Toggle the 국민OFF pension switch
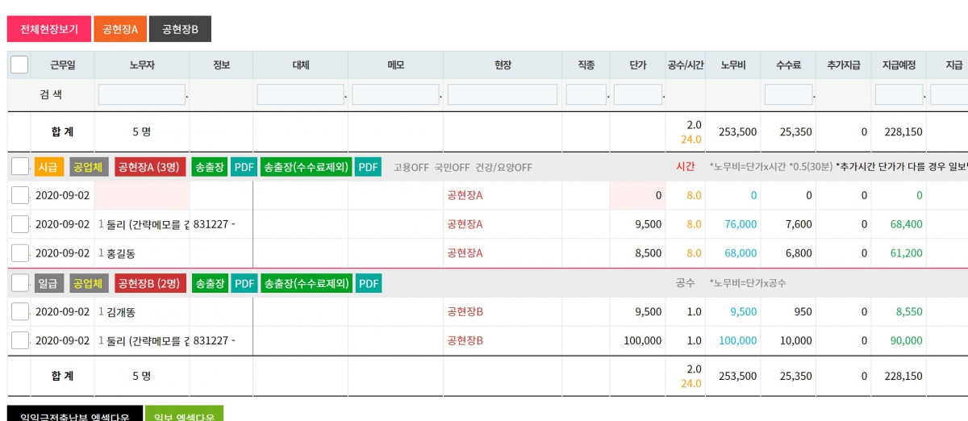This screenshot has height=421, width=968. (452, 168)
